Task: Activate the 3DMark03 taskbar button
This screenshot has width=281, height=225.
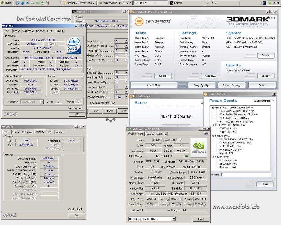Action: click(79, 3)
